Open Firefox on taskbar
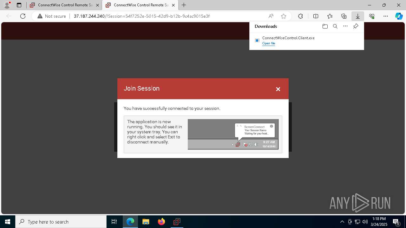 click(x=161, y=222)
